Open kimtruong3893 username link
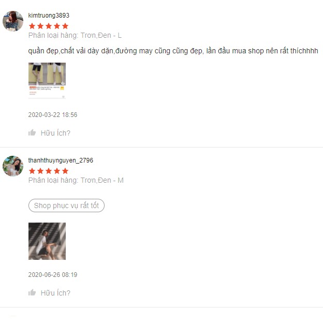This screenshot has width=323, height=323. pyautogui.click(x=49, y=16)
